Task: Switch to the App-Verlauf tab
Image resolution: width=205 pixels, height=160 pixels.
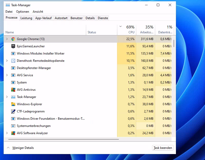Action: [x=43, y=18]
